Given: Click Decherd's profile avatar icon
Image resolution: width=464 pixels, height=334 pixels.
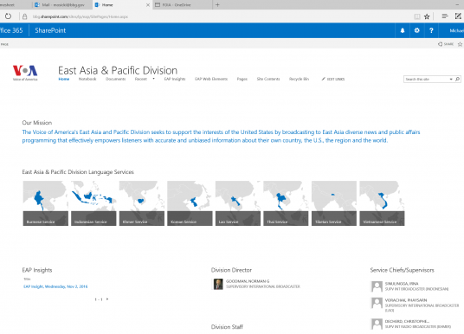Looking at the screenshot, I should (377, 324).
